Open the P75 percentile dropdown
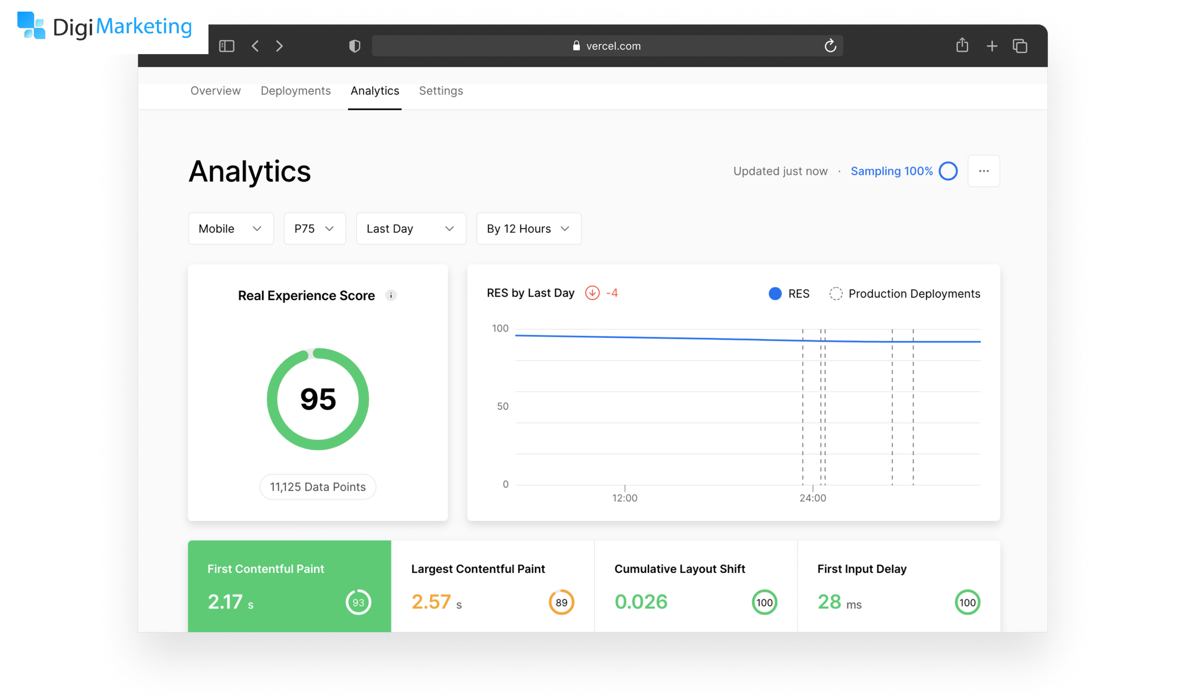The image size is (1186, 697). point(315,229)
